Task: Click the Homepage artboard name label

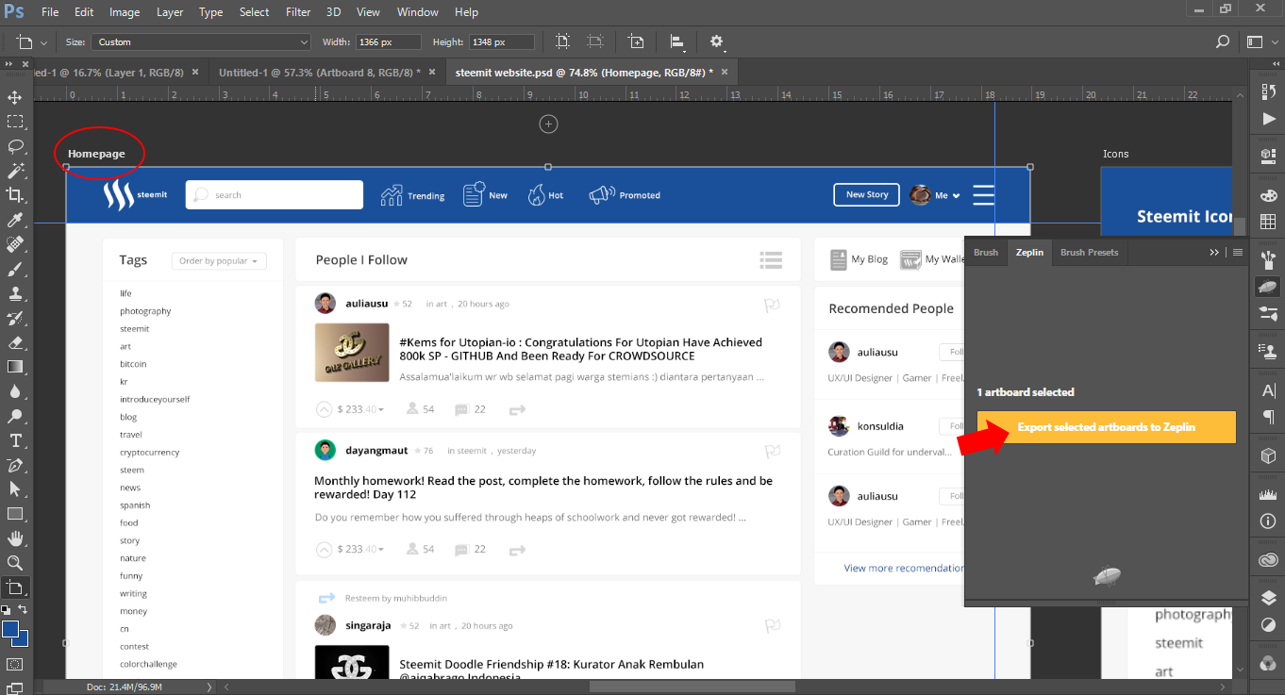Action: (x=96, y=154)
